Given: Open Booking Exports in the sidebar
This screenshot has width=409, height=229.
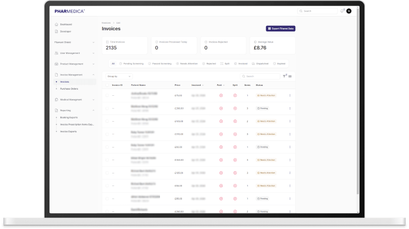Looking at the screenshot, I should point(69,117).
